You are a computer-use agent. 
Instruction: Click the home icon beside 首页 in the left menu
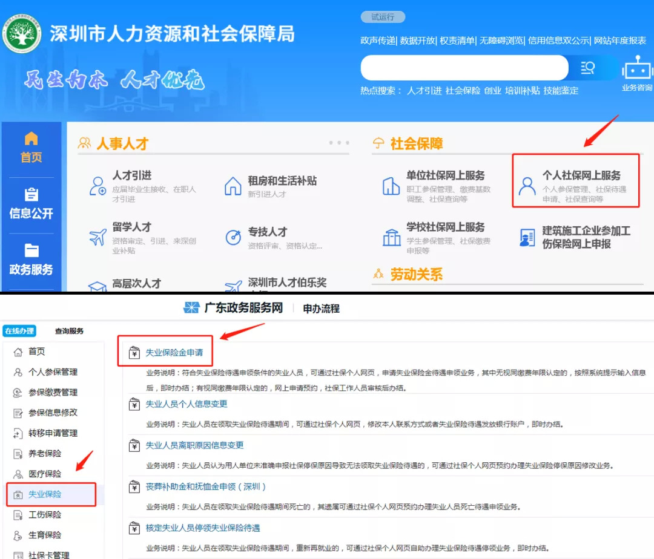tap(18, 352)
